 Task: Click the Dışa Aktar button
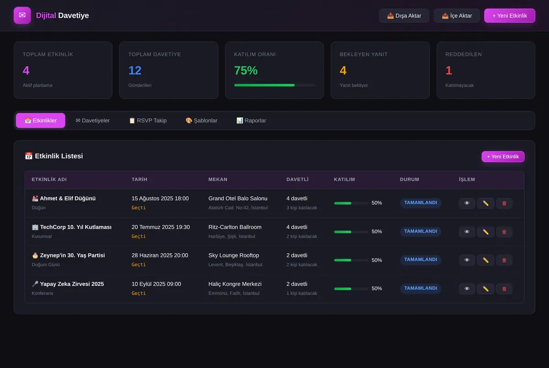(x=404, y=16)
